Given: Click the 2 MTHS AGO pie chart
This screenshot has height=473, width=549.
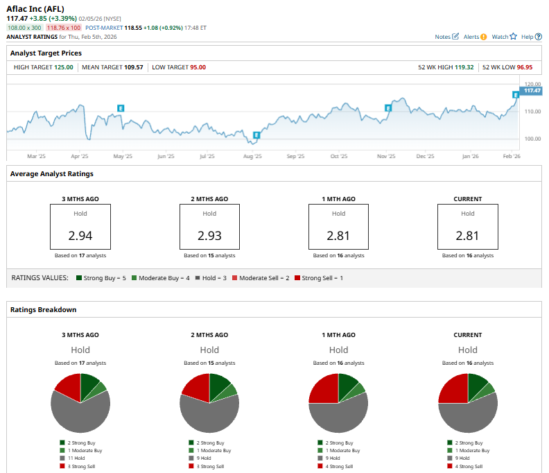Looking at the screenshot, I should tap(209, 403).
